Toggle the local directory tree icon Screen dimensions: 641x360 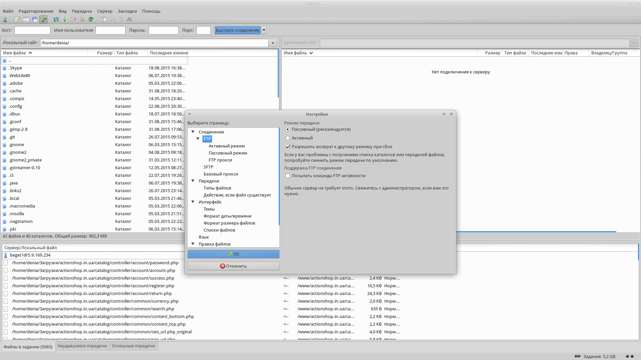26,19
